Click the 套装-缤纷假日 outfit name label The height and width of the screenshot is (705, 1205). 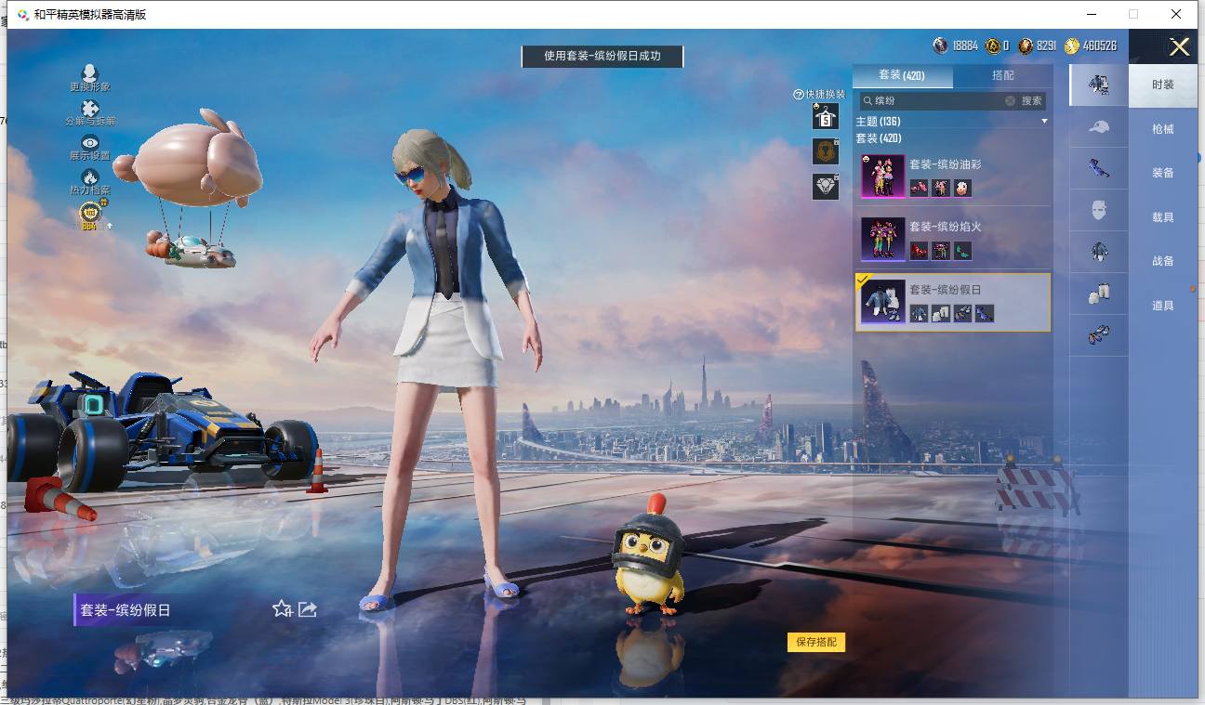(126, 610)
